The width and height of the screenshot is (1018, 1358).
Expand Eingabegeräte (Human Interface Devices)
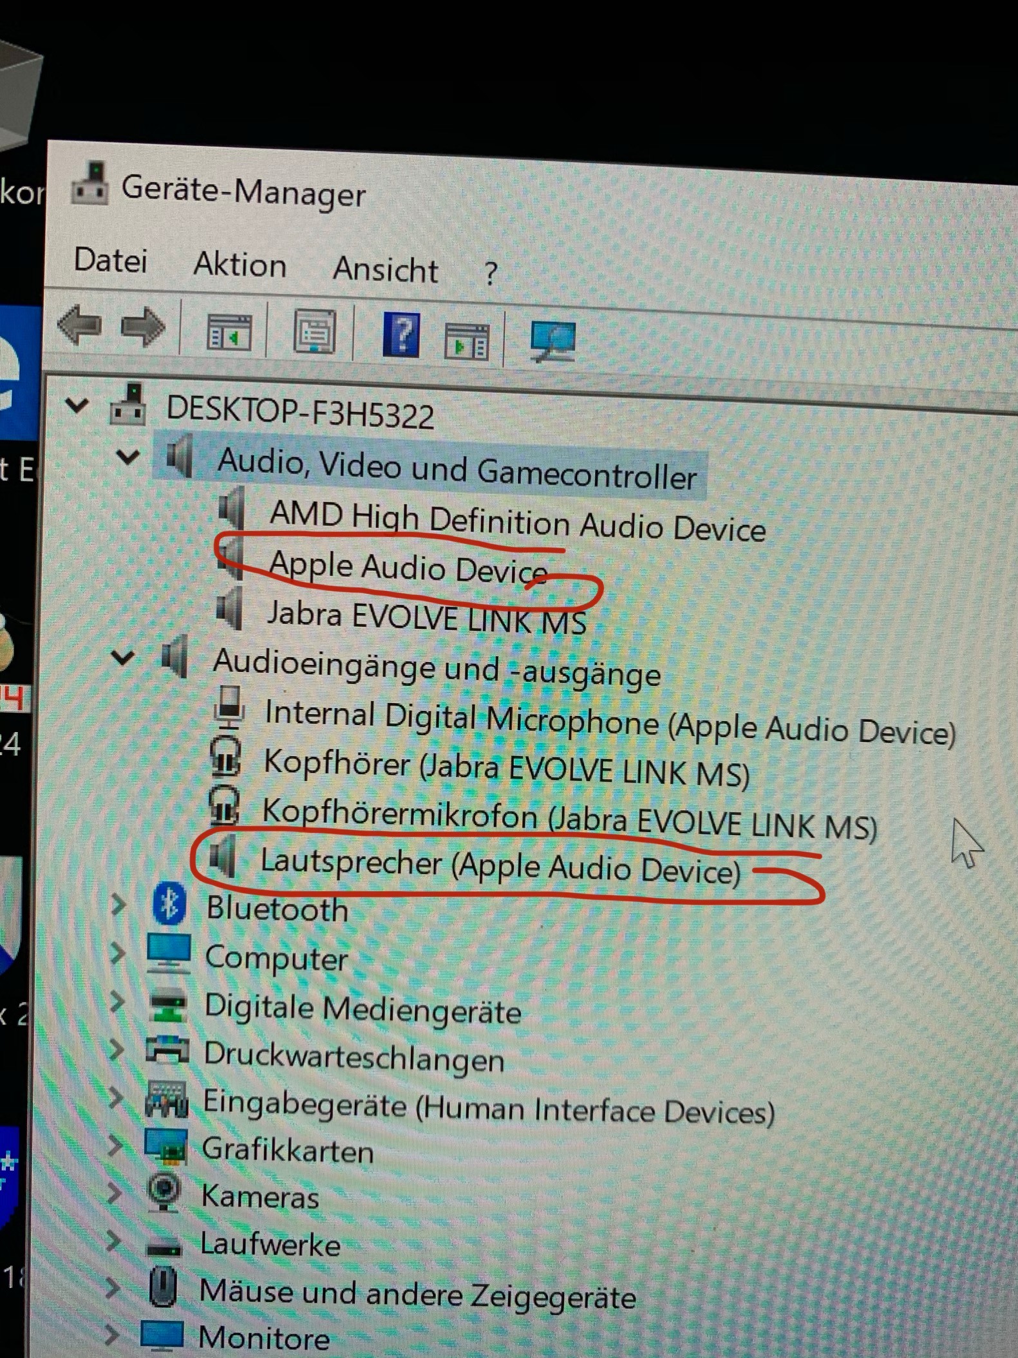(115, 1097)
